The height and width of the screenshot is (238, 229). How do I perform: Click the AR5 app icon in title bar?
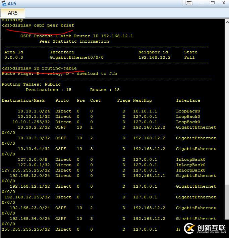click(x=4, y=3)
